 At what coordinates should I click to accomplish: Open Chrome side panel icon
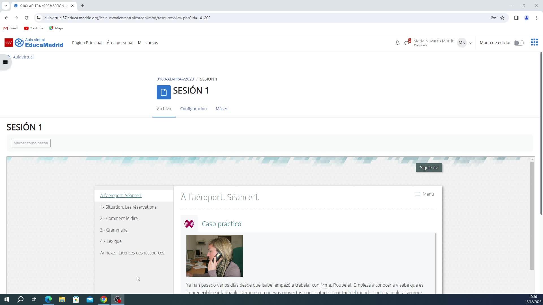516,18
